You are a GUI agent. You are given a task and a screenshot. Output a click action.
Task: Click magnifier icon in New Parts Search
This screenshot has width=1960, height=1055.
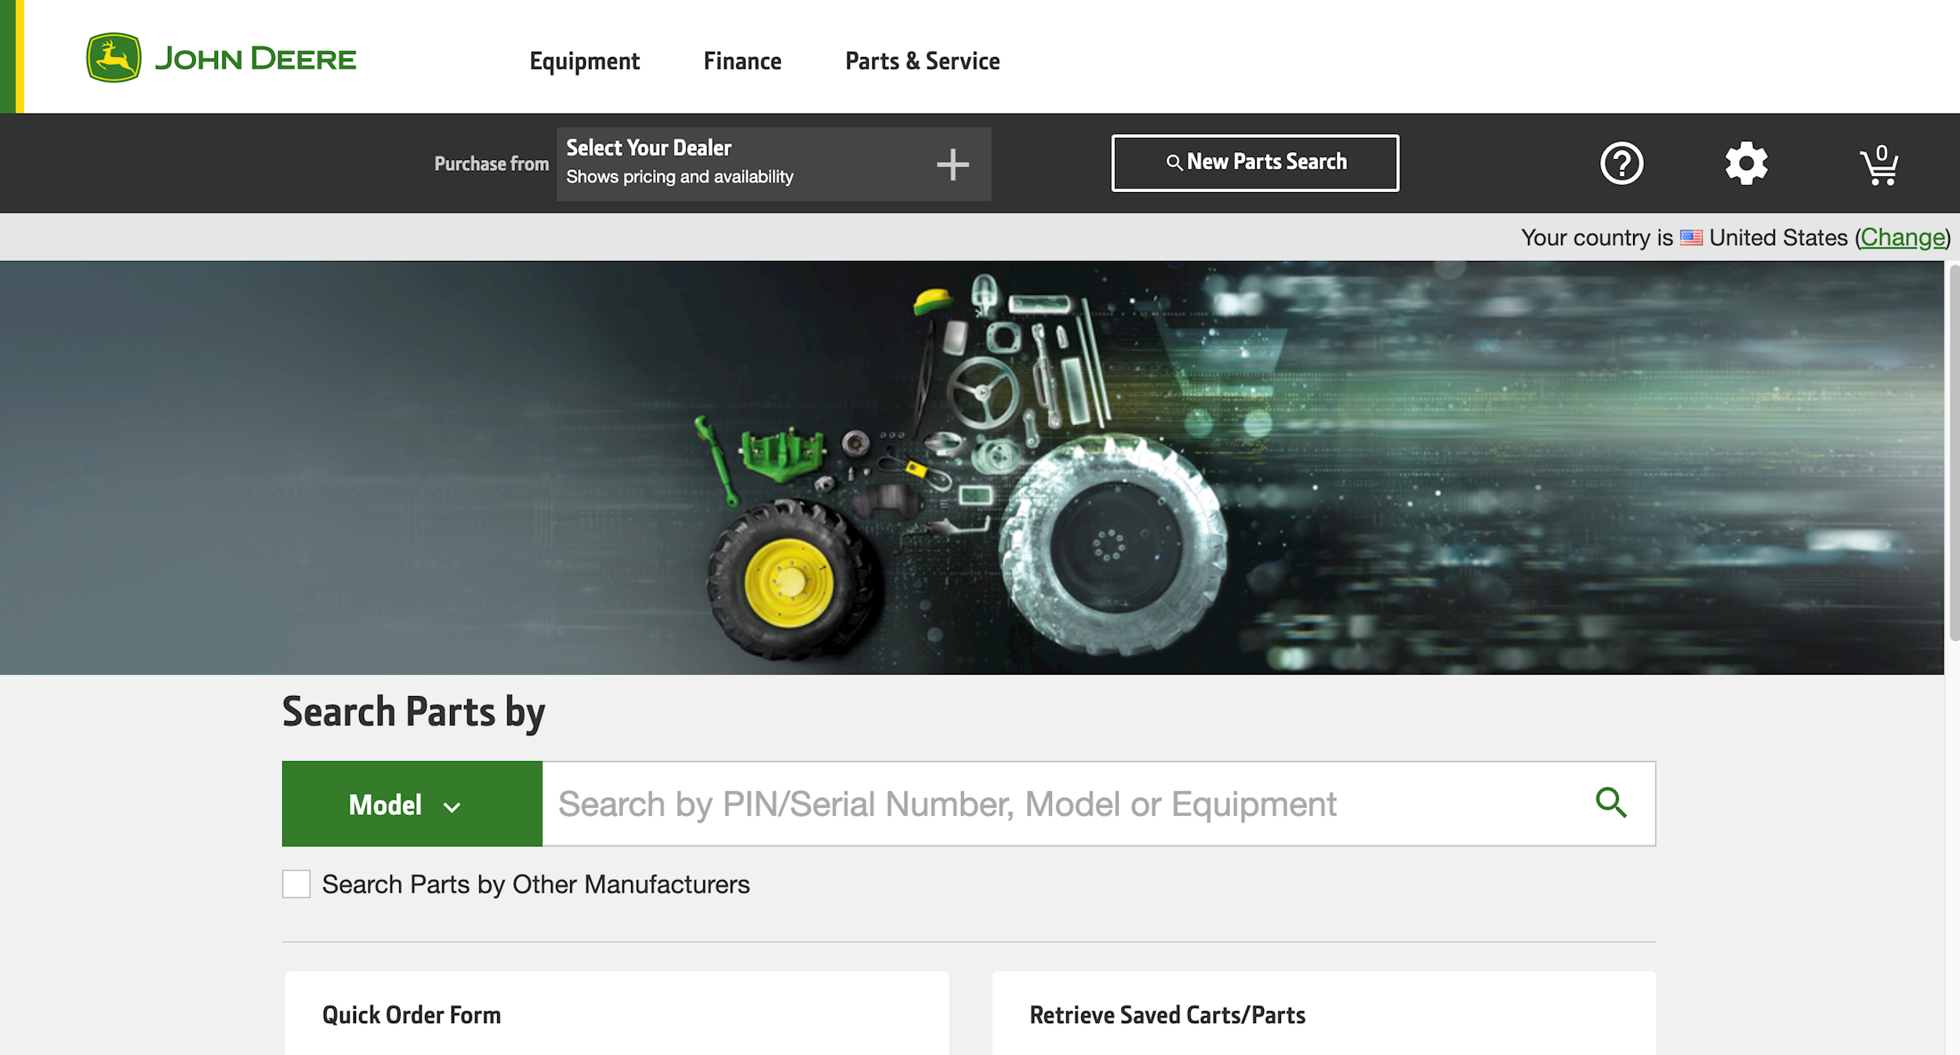1174,163
